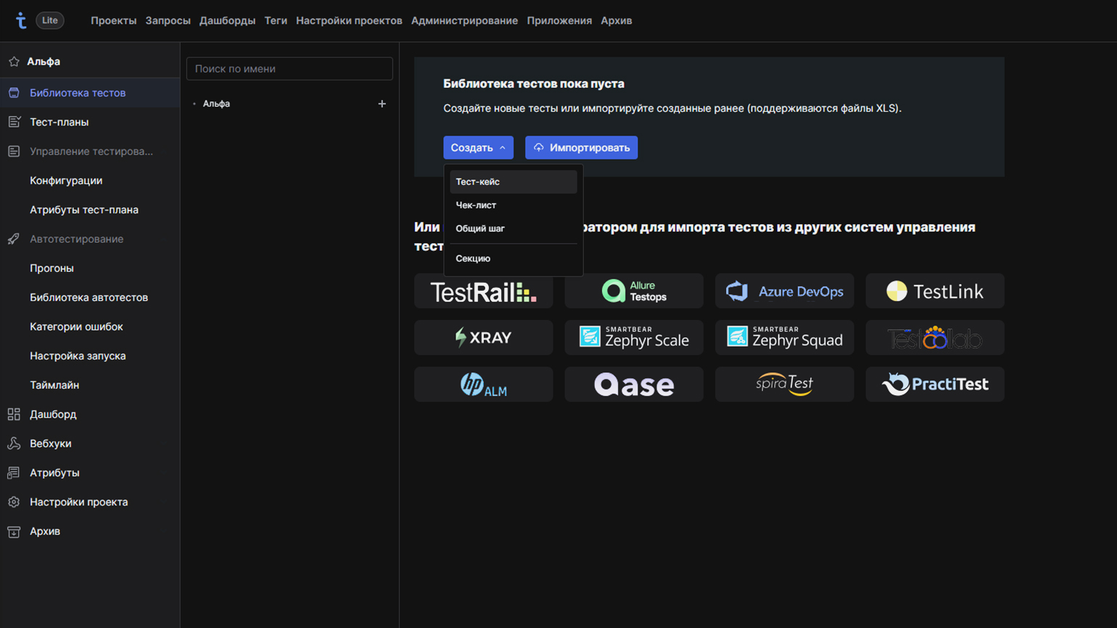Collapse the Создать dropdown button

tap(478, 147)
